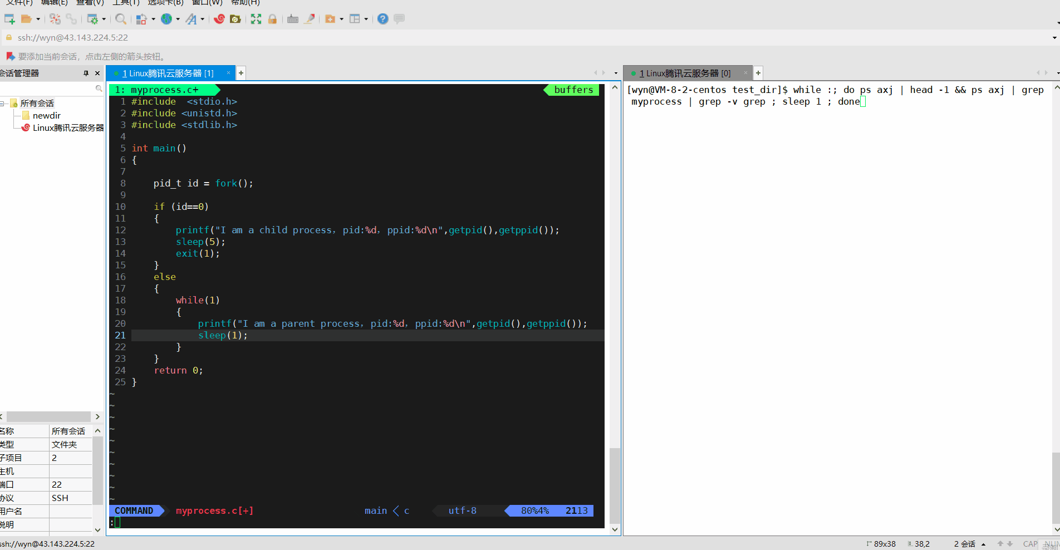Open Help with the blue question mark
Viewport: 1060px width, 550px height.
(x=382, y=19)
